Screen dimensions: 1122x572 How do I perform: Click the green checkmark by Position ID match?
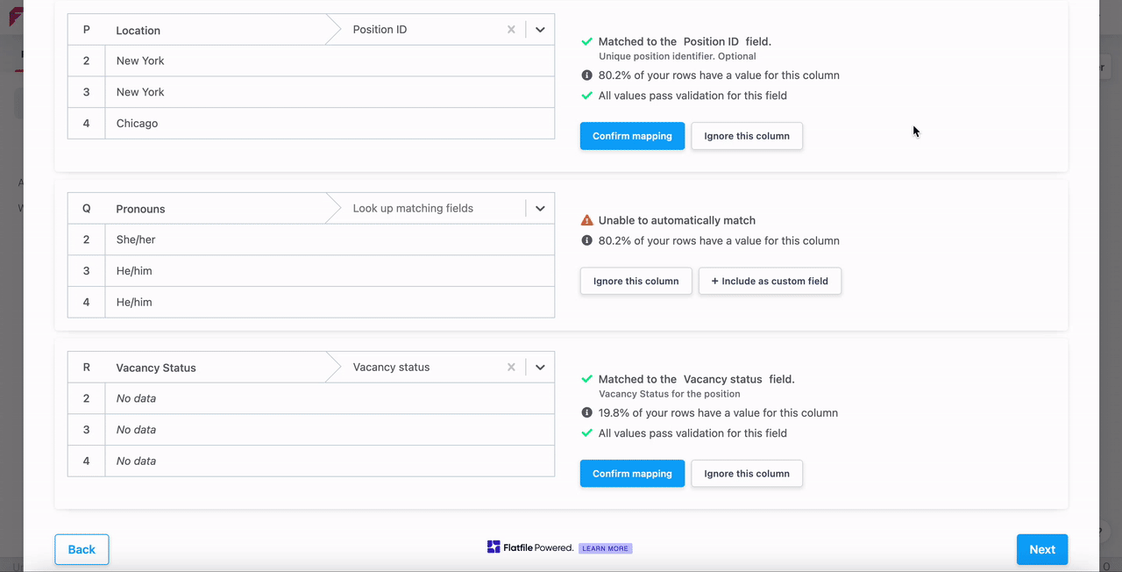(x=587, y=41)
